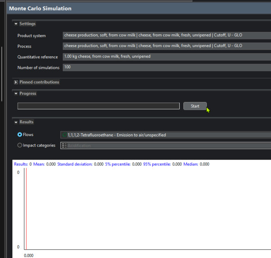Click the simulation progress bar
The height and width of the screenshot is (258, 271).
click(x=98, y=106)
